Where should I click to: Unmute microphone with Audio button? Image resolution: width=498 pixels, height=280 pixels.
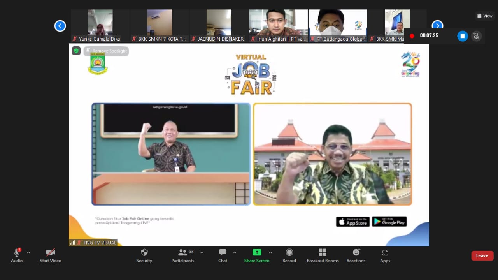point(17,255)
